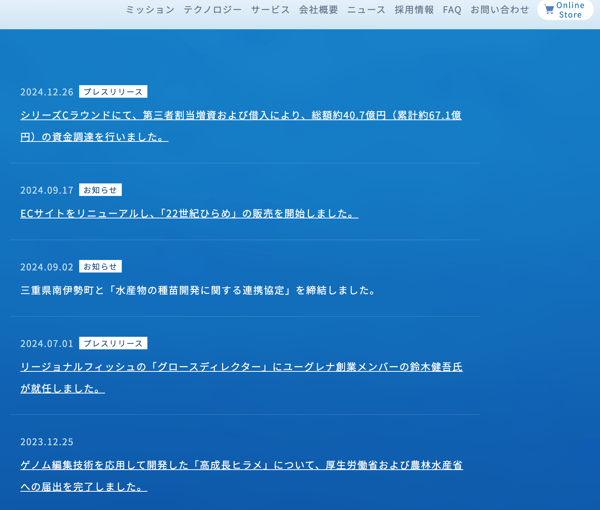
Task: Go to the テクノロジー page
Action: pos(212,10)
